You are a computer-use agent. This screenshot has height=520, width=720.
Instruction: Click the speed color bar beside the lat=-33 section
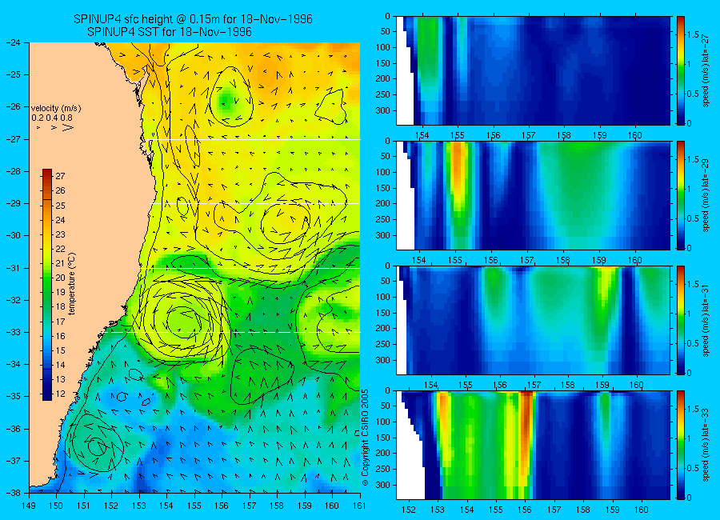click(x=681, y=445)
